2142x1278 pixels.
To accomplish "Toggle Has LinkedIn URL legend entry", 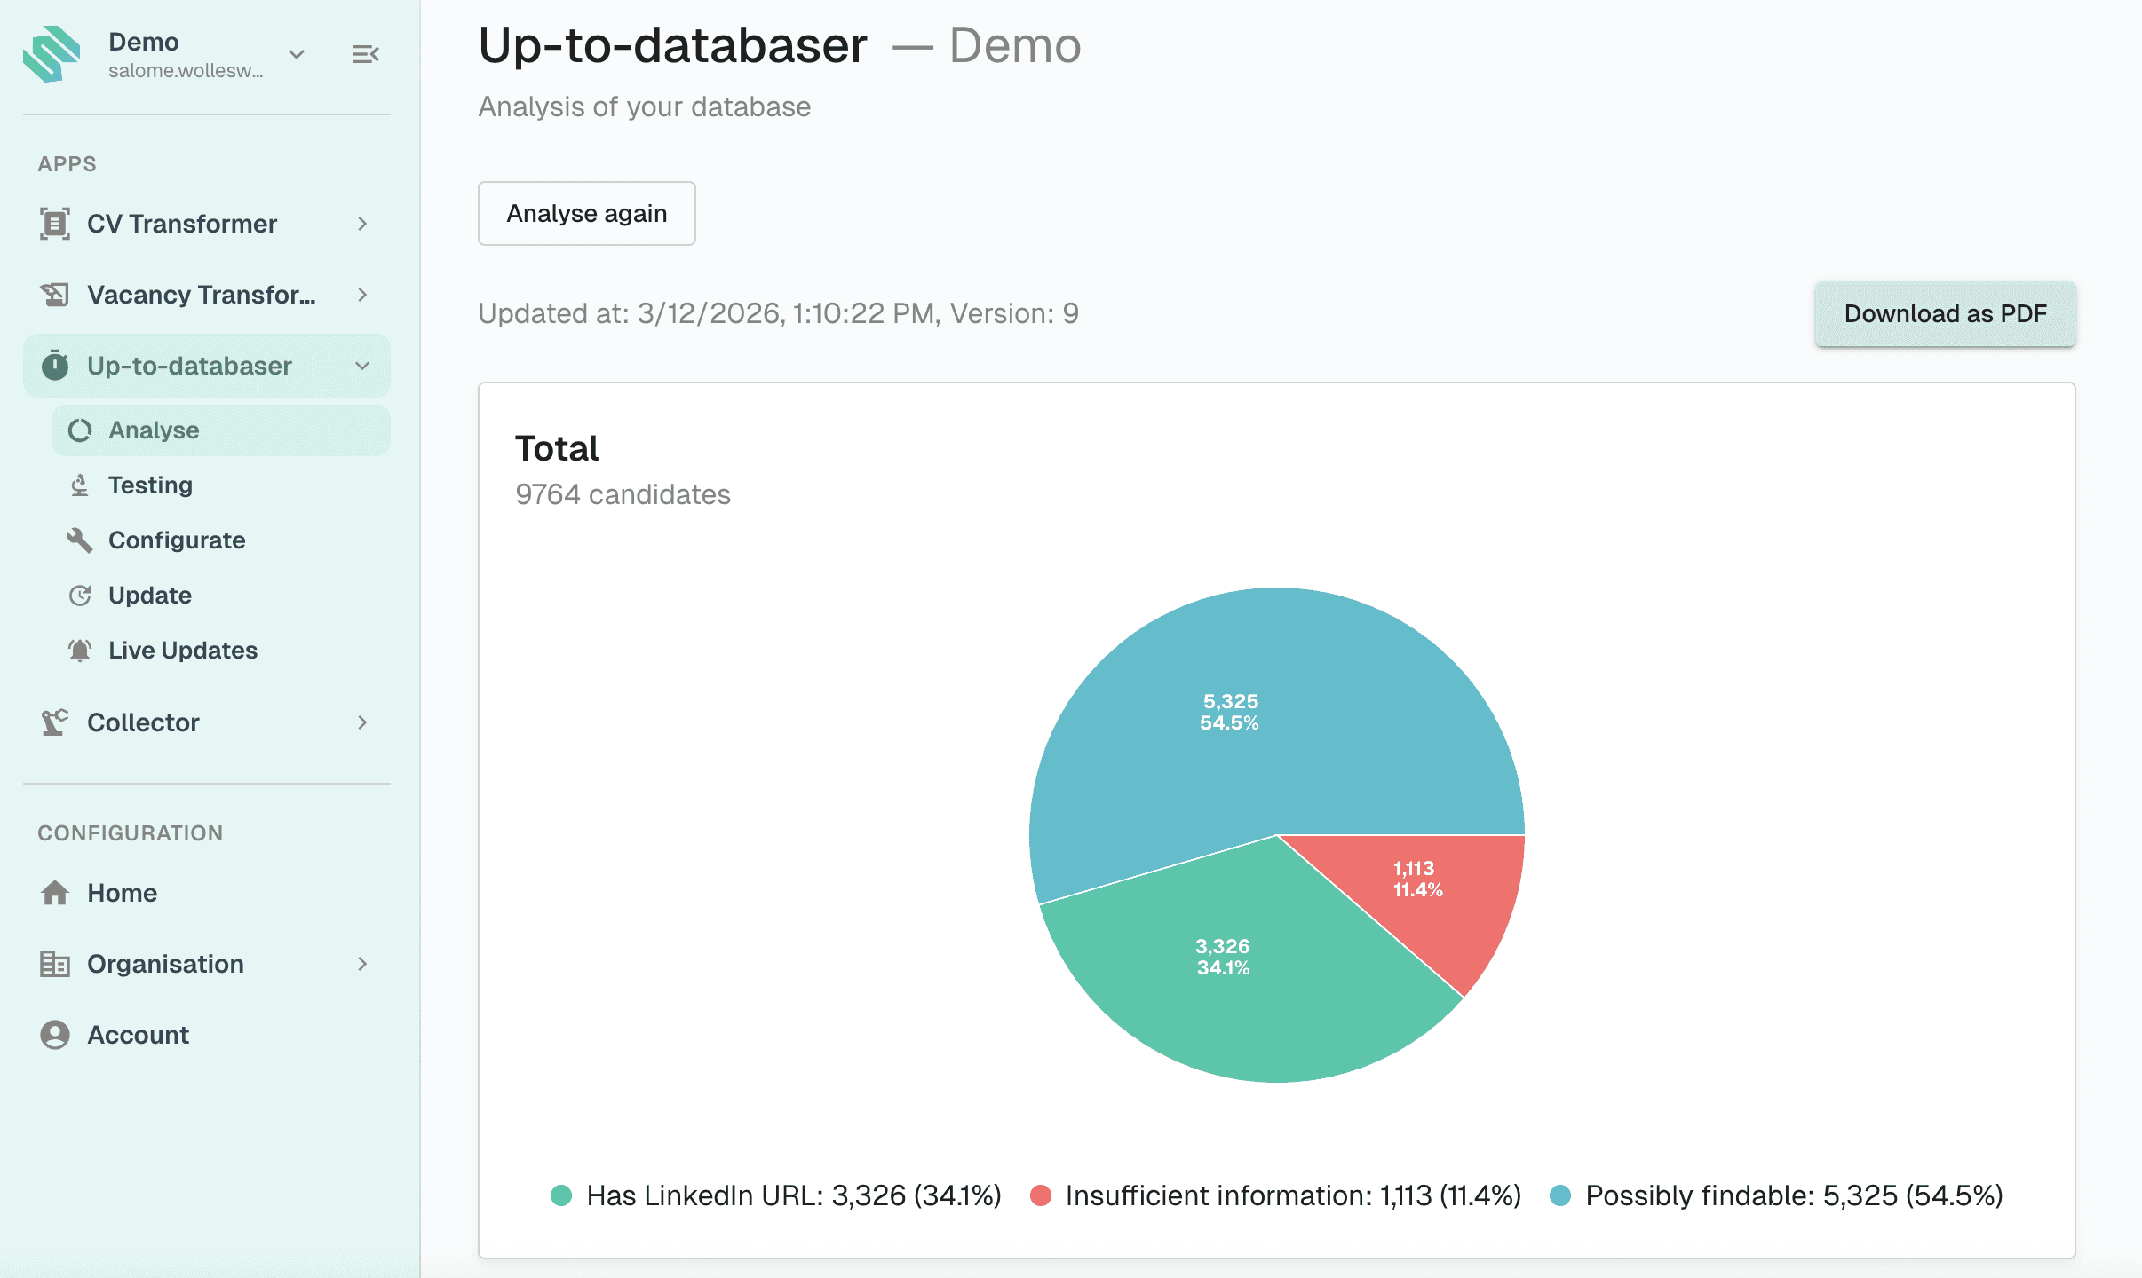I will pos(777,1195).
